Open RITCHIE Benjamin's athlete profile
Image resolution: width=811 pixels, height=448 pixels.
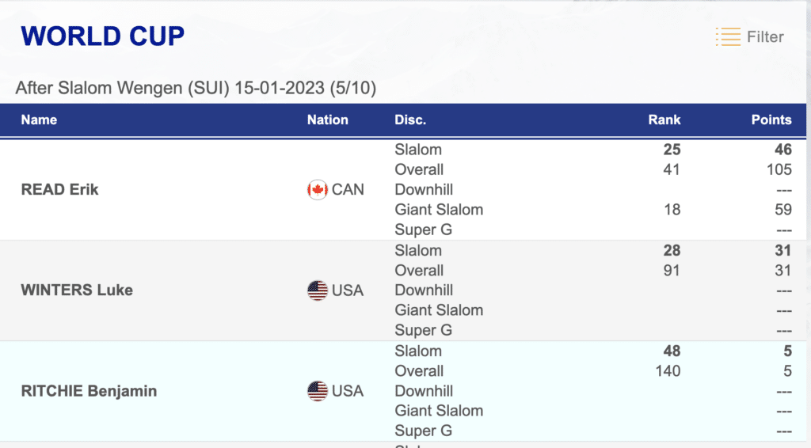[89, 391]
